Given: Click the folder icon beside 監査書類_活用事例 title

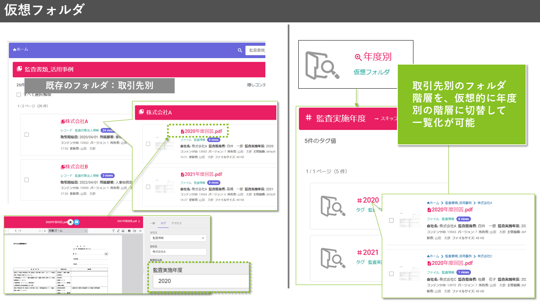Looking at the screenshot, I should 19,69.
